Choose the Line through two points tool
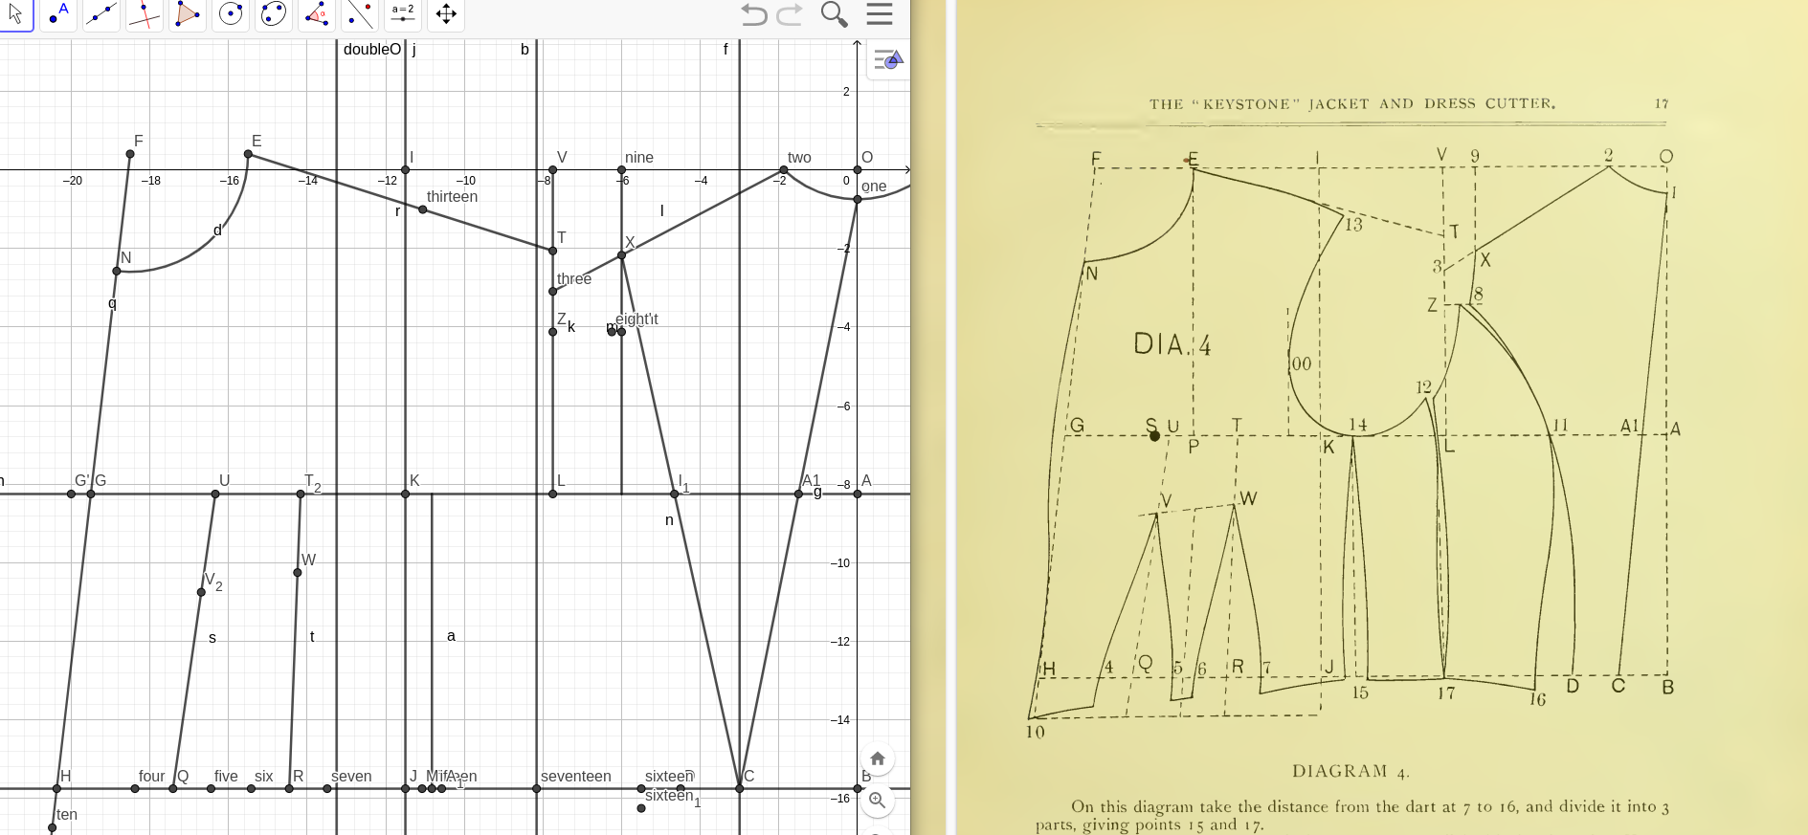 101,14
